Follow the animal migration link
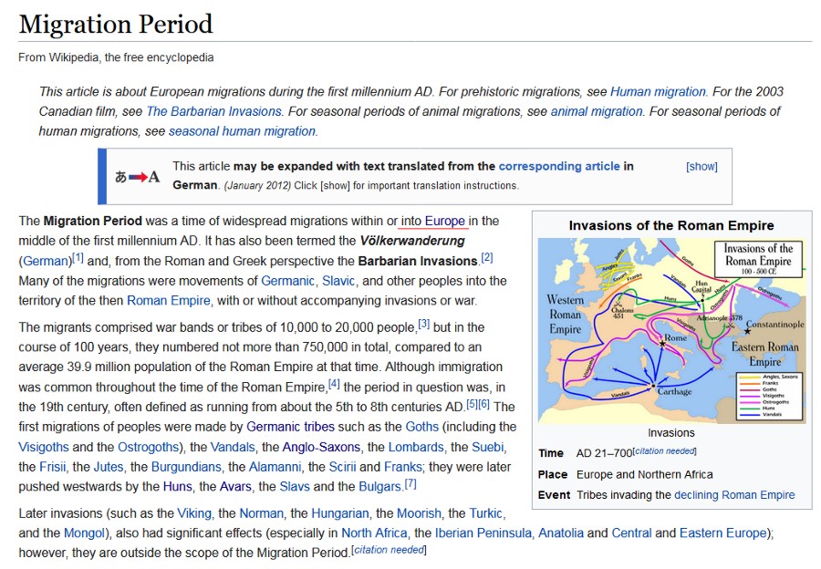This screenshot has width=821, height=569. [596, 111]
